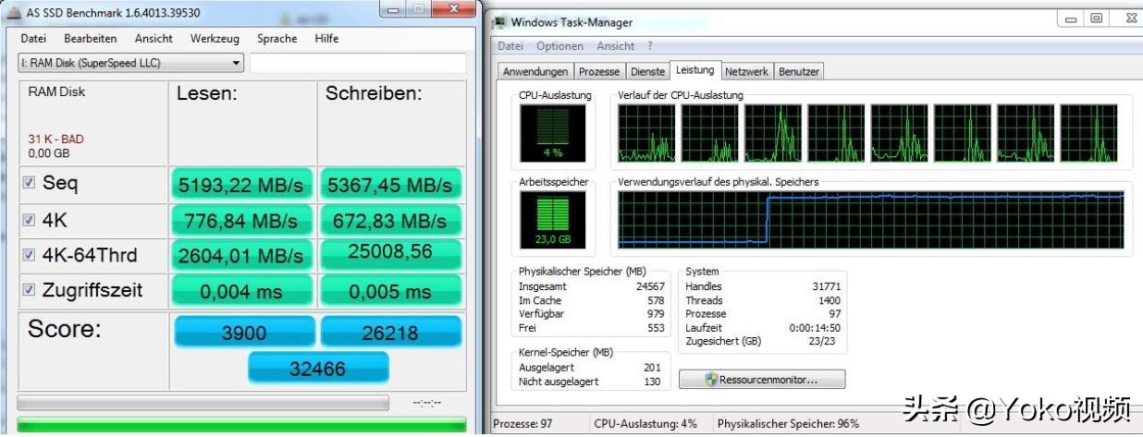
Task: Open the Sprache menu
Action: pyautogui.click(x=277, y=39)
